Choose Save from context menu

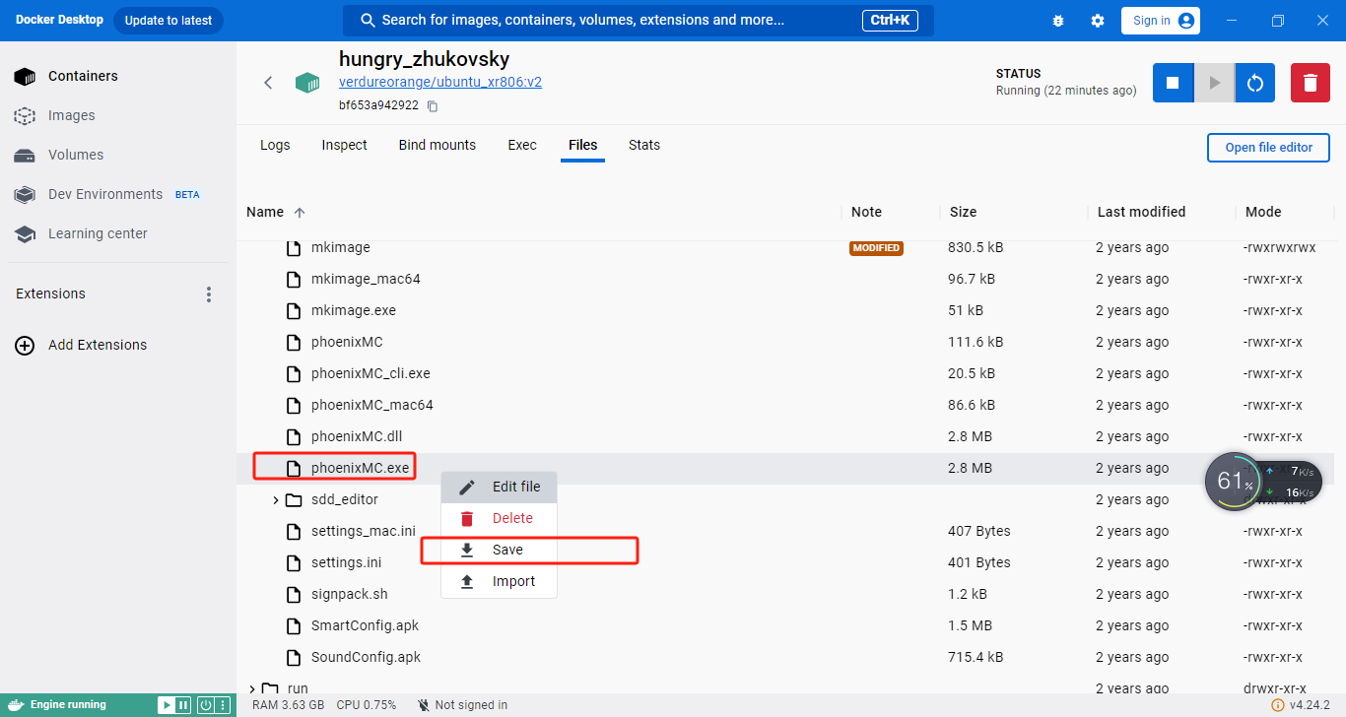click(x=499, y=551)
